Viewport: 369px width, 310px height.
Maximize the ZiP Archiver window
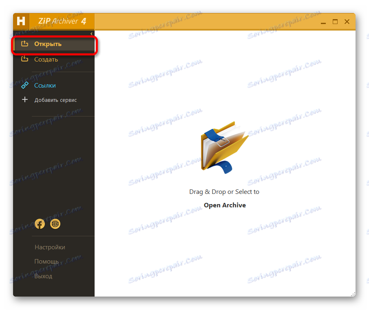tap(335, 22)
